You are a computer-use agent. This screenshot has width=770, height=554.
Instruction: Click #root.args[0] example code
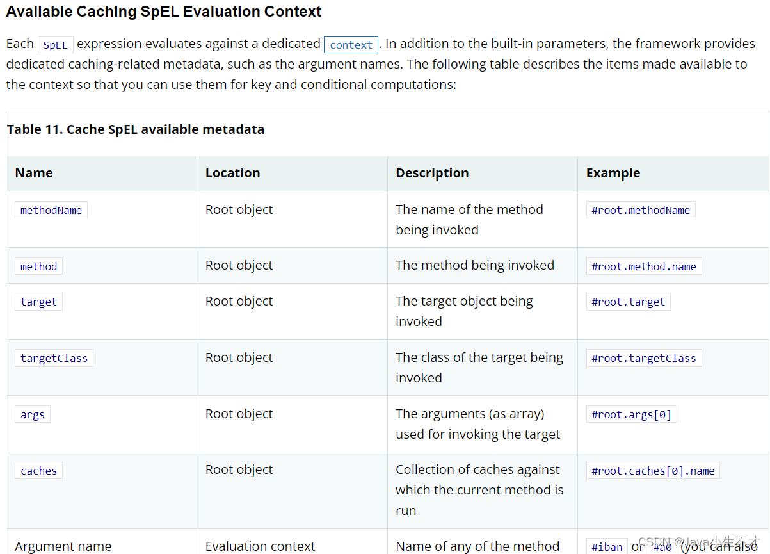pyautogui.click(x=632, y=414)
